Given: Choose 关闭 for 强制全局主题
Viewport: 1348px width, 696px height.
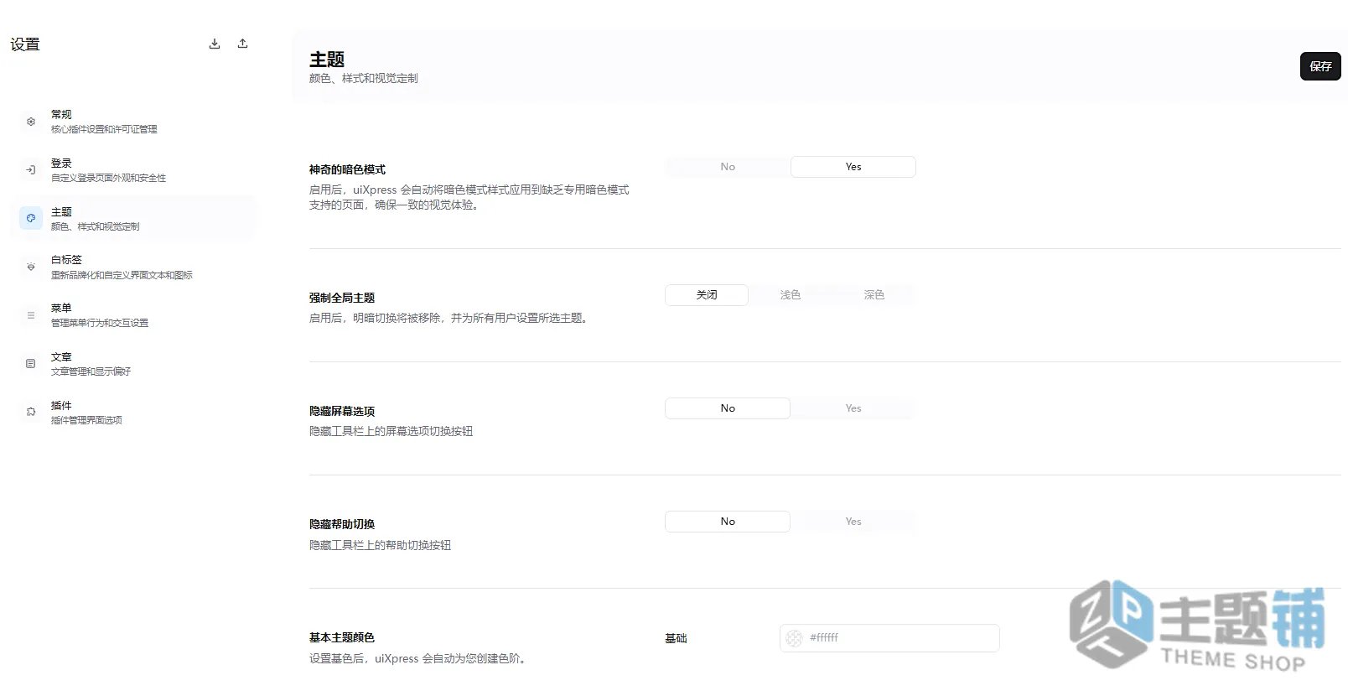Looking at the screenshot, I should (x=707, y=295).
